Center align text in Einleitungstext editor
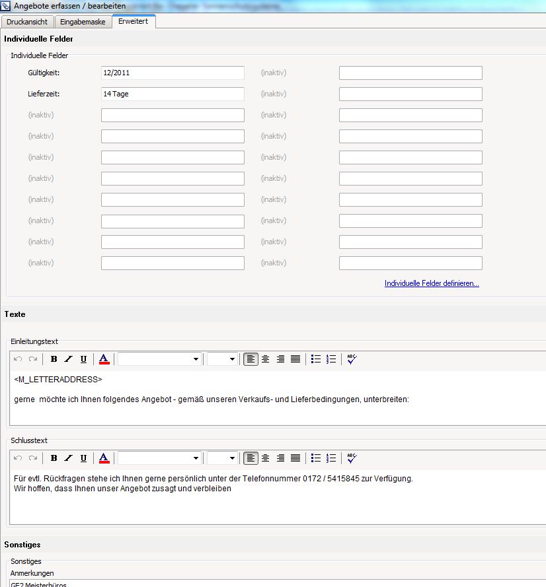The image size is (546, 587). tap(265, 359)
